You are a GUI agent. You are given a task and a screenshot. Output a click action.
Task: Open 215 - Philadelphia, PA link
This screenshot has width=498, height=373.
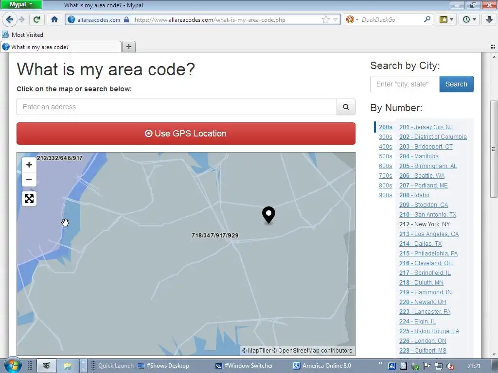tap(428, 254)
